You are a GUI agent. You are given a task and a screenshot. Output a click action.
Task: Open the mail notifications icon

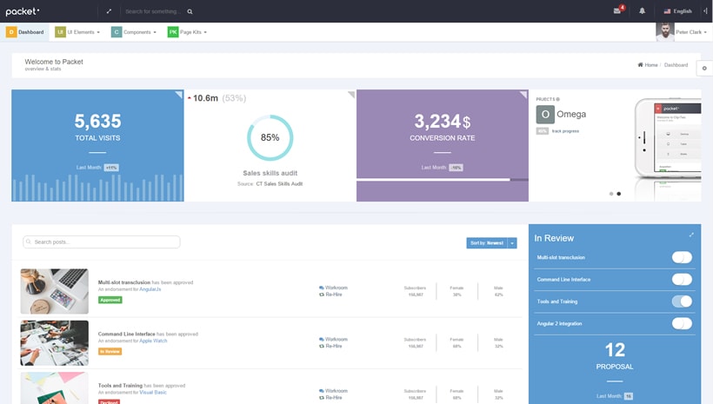coord(618,11)
